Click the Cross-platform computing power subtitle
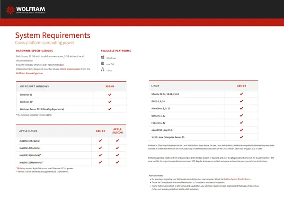The image size is (284, 198). (x=44, y=43)
